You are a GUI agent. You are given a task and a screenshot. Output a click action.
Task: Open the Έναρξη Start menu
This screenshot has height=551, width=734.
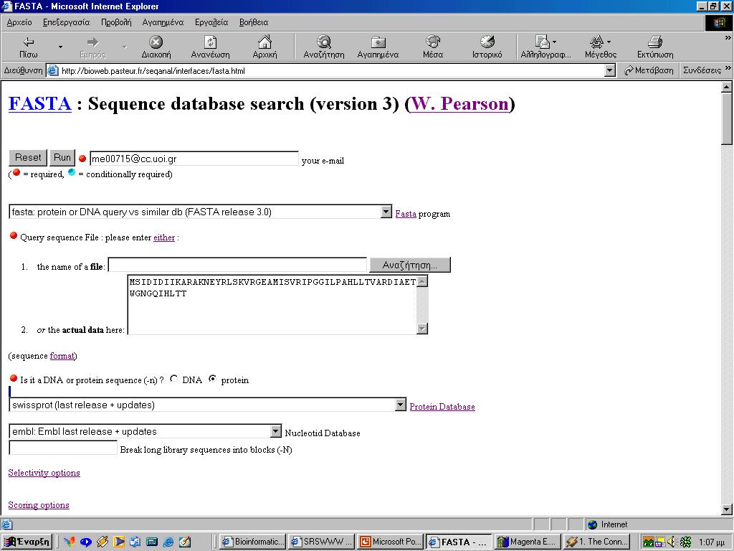pos(27,542)
